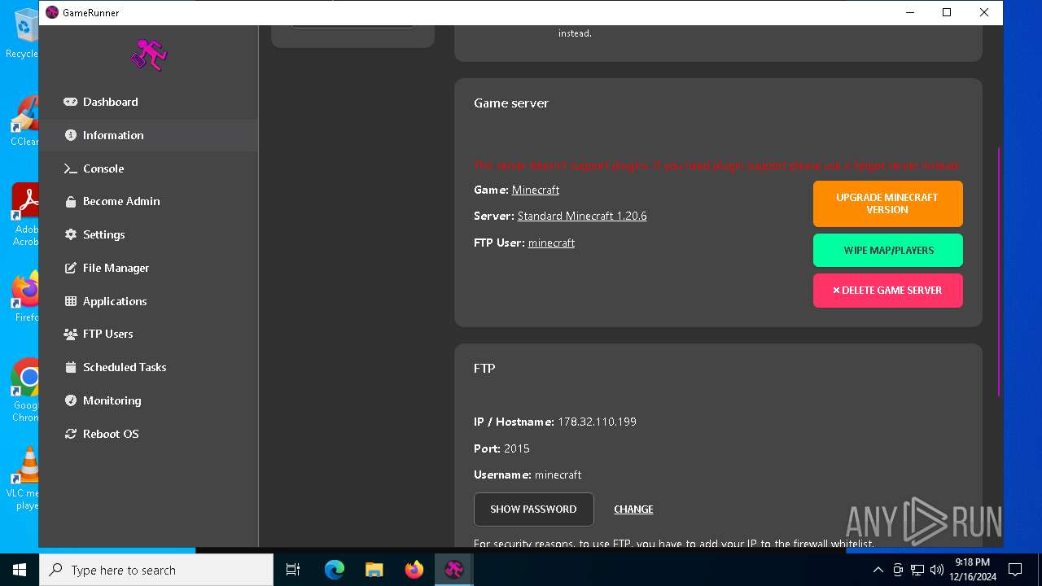The image size is (1042, 586).
Task: Open Firefox from the taskbar
Action: click(x=414, y=570)
